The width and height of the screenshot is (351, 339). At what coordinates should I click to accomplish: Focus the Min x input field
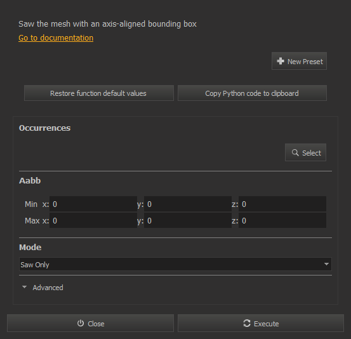[x=93, y=204]
